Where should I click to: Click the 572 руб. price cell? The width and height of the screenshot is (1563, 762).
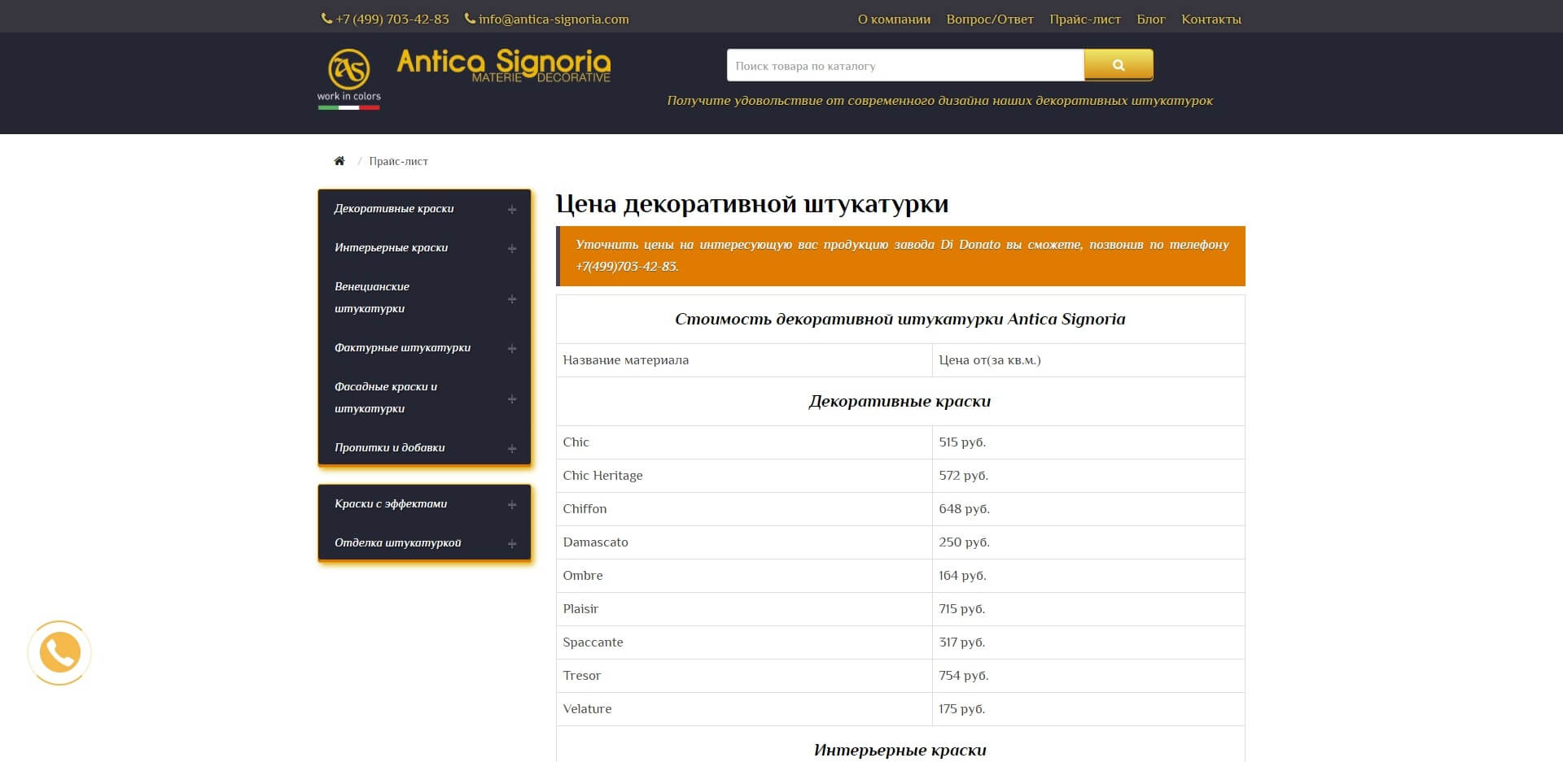coord(1088,476)
